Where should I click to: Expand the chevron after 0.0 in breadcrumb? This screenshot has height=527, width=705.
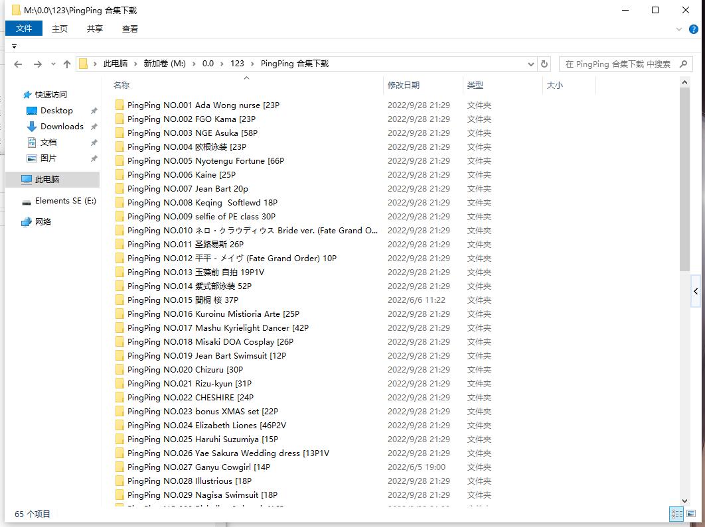[222, 64]
